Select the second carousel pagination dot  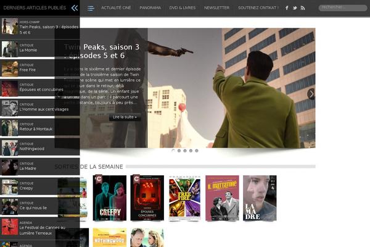179,151
